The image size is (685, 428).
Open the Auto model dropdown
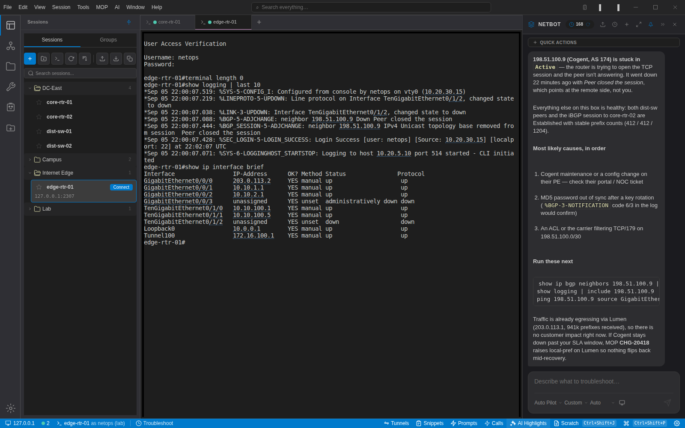point(602,403)
